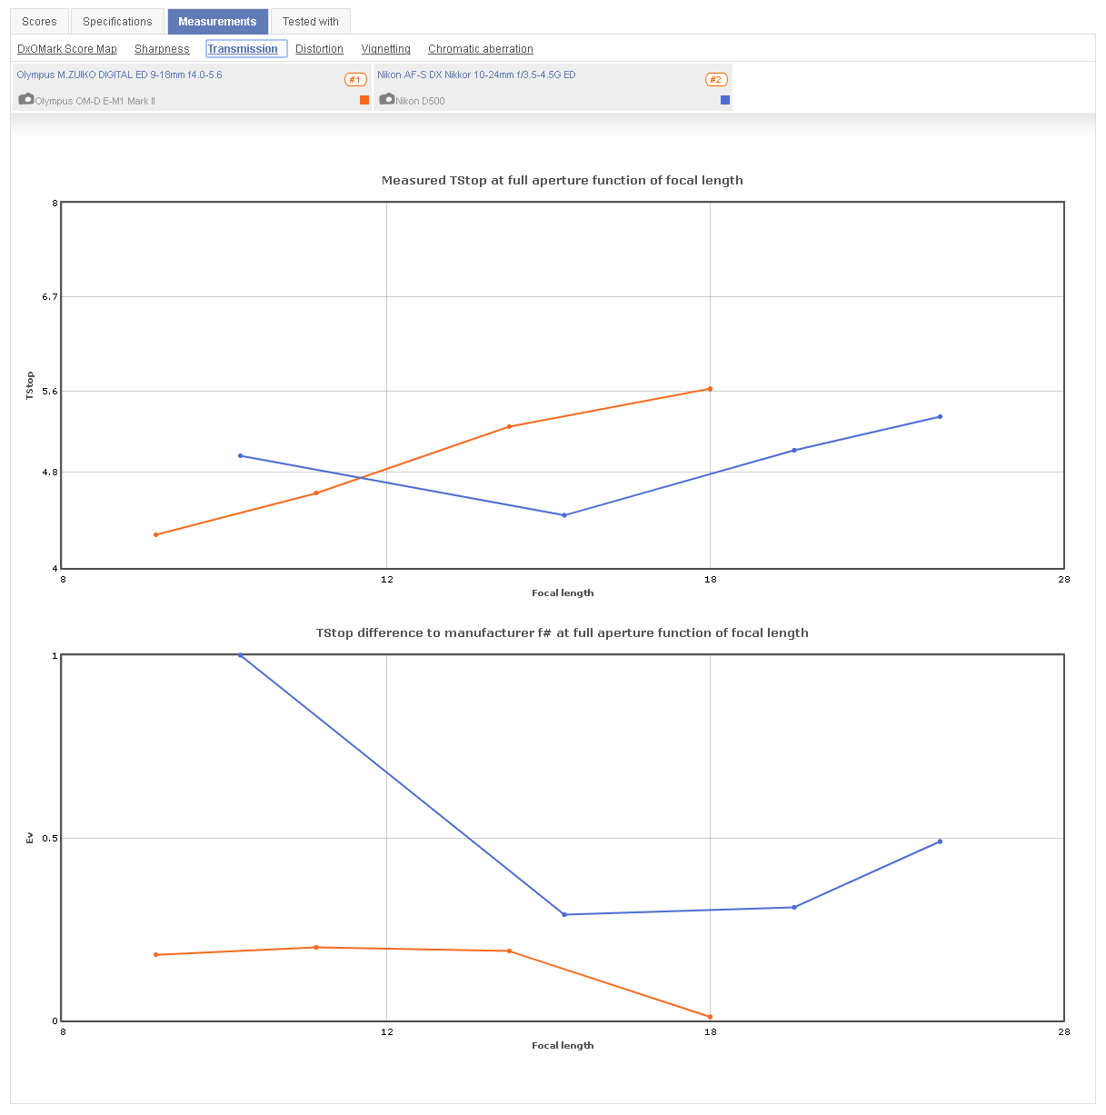Show the Vignetting measurements
Viewport: 1106px width, 1115px height.
click(x=385, y=49)
